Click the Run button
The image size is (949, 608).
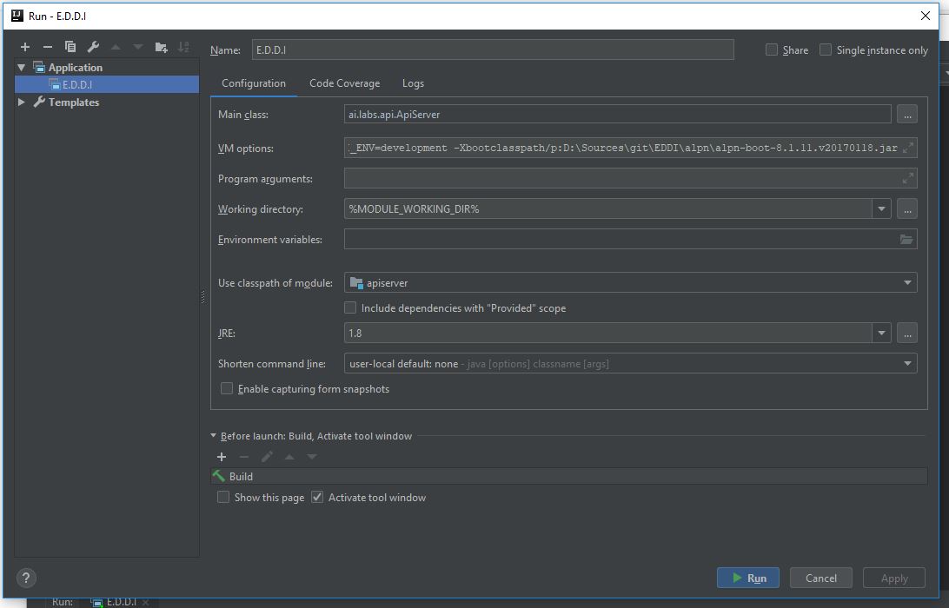[x=747, y=578]
